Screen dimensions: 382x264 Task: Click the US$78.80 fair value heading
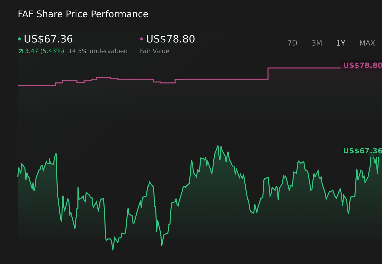(171, 39)
